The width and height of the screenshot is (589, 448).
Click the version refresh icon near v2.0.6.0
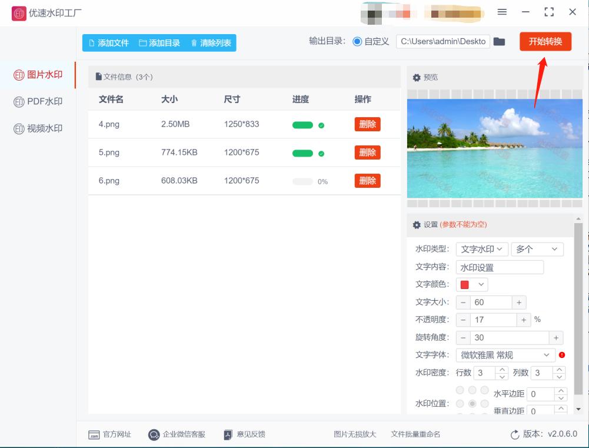pos(516,434)
